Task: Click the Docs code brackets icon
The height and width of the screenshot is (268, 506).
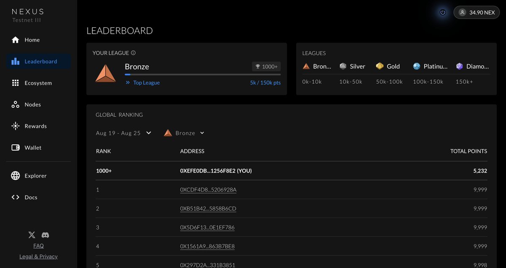Action: [x=16, y=197]
